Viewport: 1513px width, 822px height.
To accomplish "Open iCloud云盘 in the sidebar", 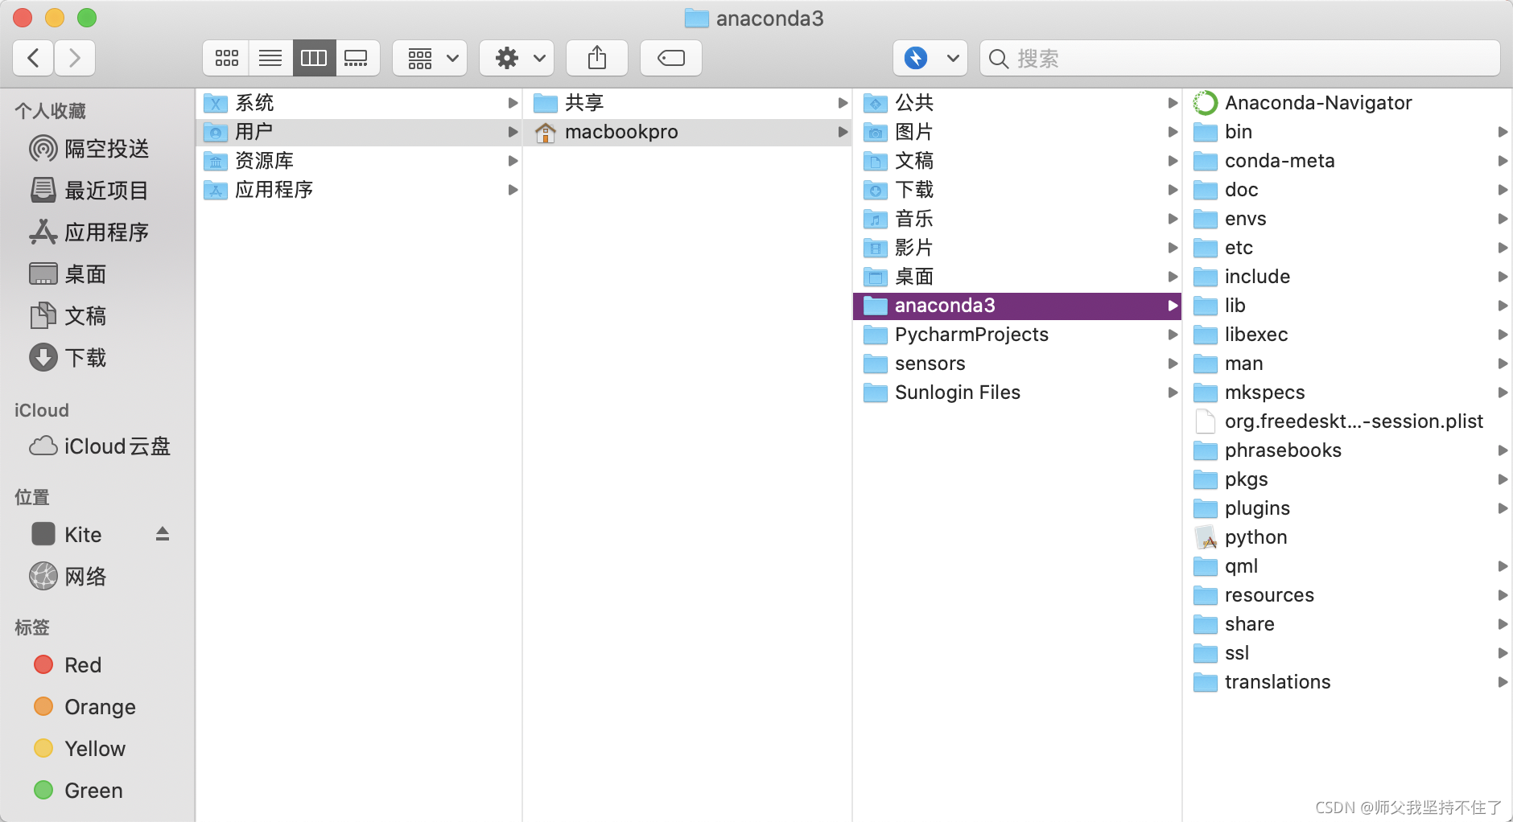I will click(97, 446).
